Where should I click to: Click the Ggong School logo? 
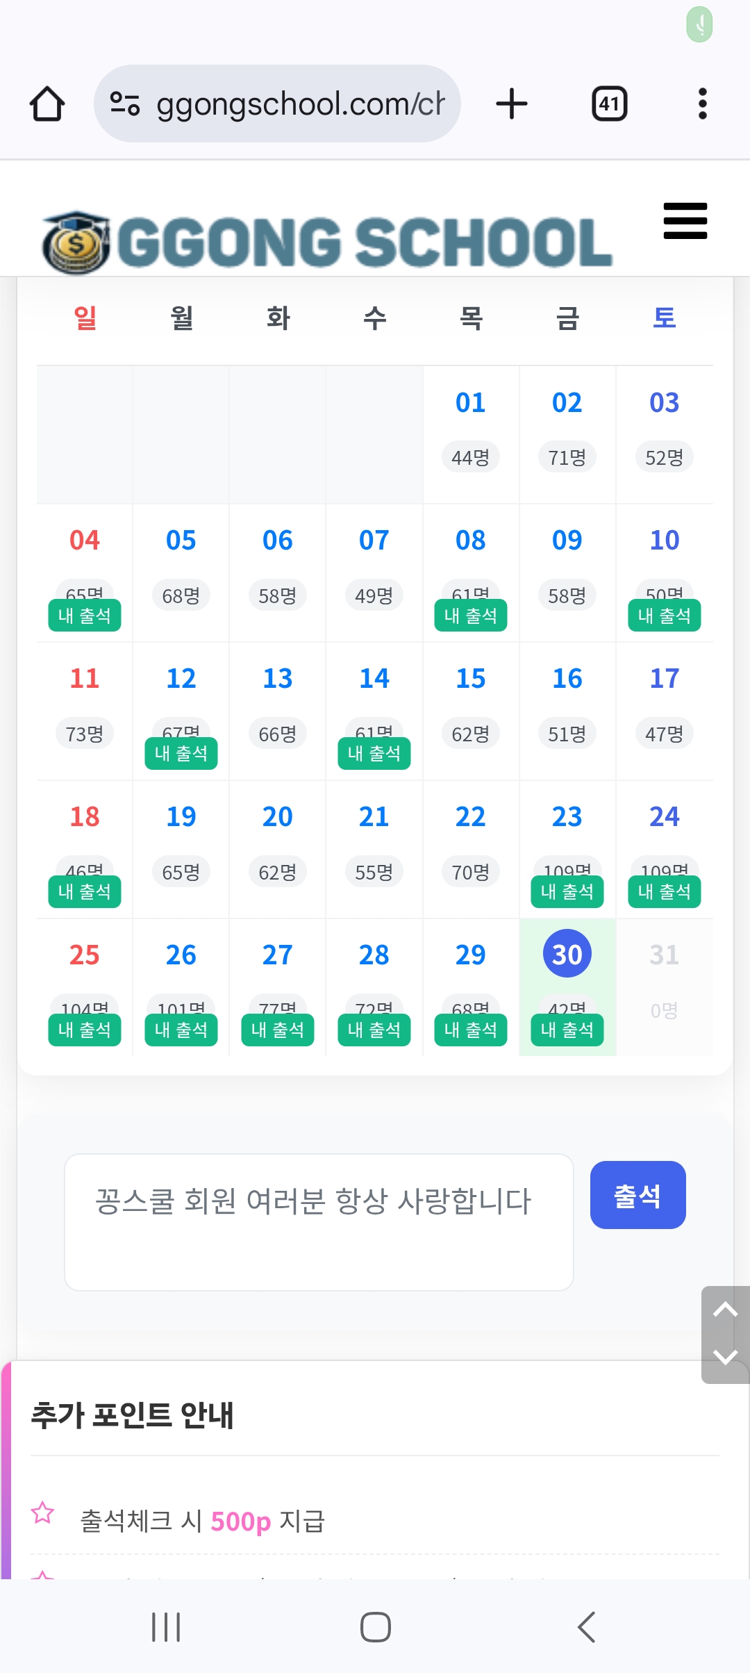click(326, 242)
